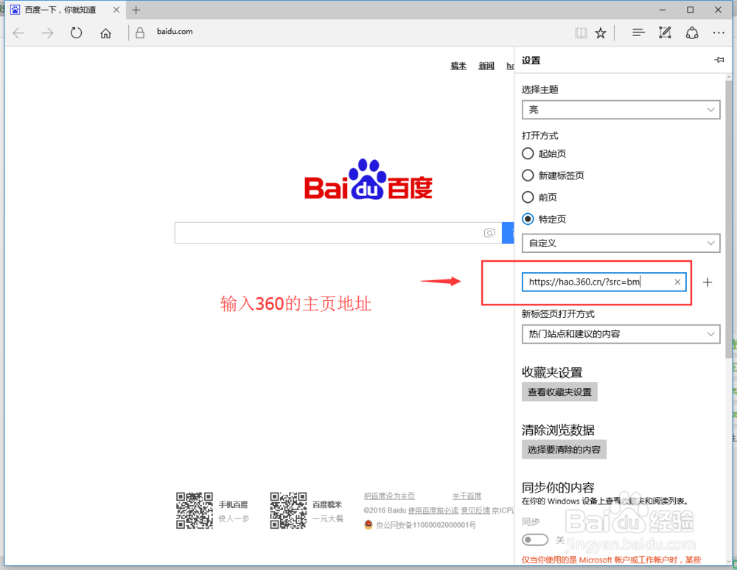This screenshot has height=570, width=737.
Task: Toggle the 同步 sync switch
Action: coord(535,540)
